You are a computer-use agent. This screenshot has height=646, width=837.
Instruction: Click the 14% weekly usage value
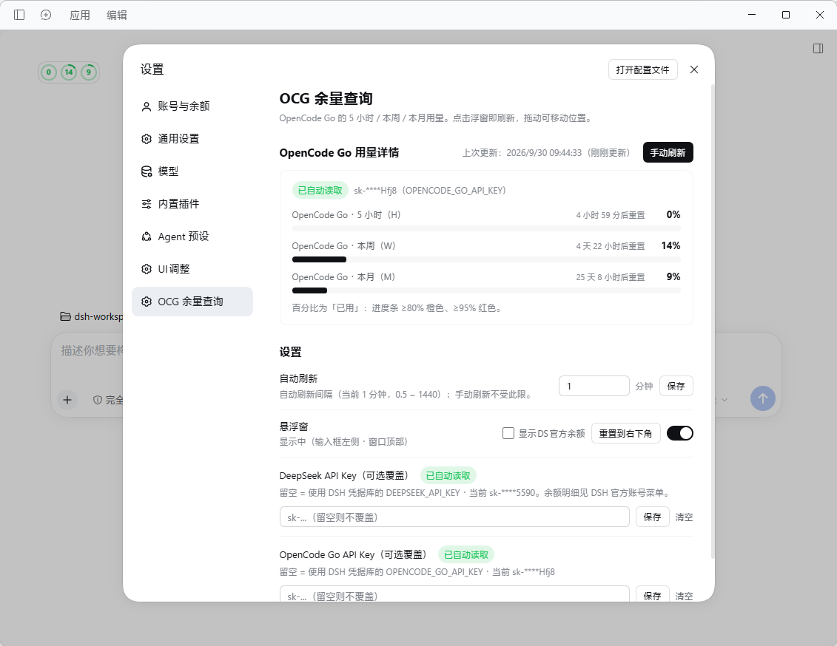(671, 245)
